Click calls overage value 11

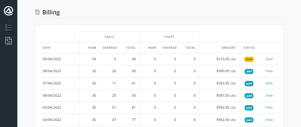pos(114,83)
